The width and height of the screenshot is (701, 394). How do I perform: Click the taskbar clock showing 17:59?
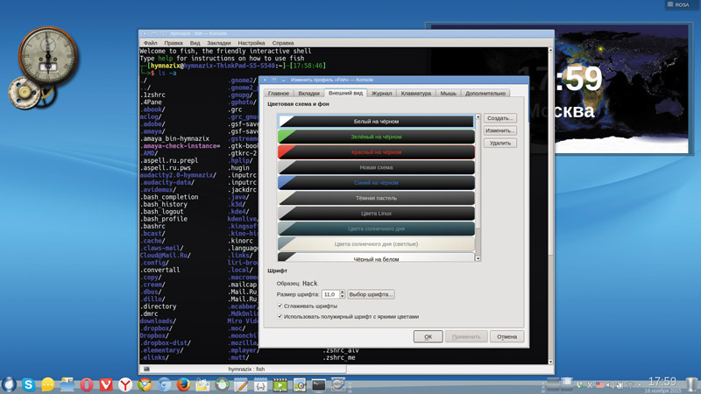tap(662, 382)
